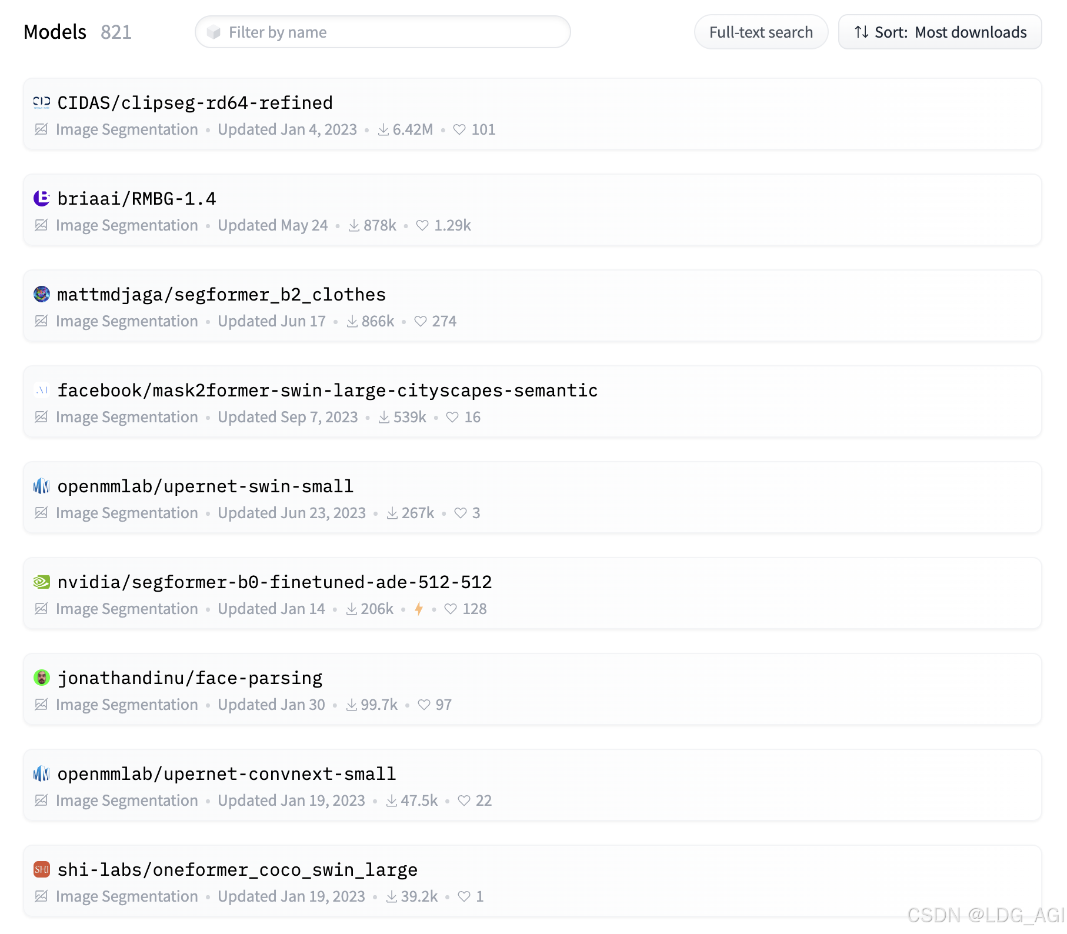Focus the Filter by name input
Viewport: 1067px width, 934px height.
[x=383, y=32]
